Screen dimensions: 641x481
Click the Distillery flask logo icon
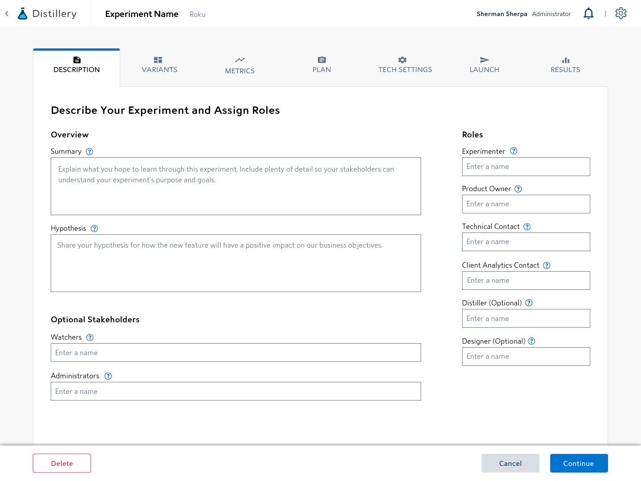pos(22,14)
